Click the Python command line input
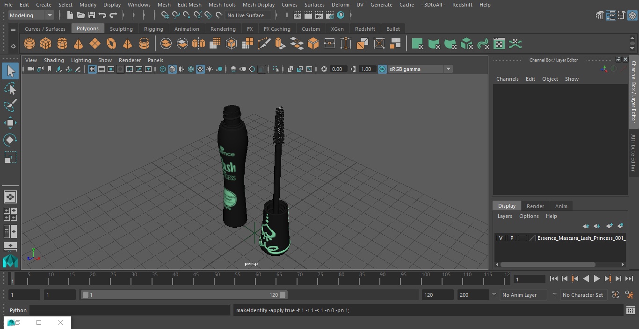The width and height of the screenshot is (639, 329). 130,310
